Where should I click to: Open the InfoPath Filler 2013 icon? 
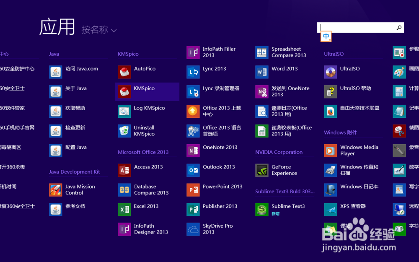click(193, 52)
